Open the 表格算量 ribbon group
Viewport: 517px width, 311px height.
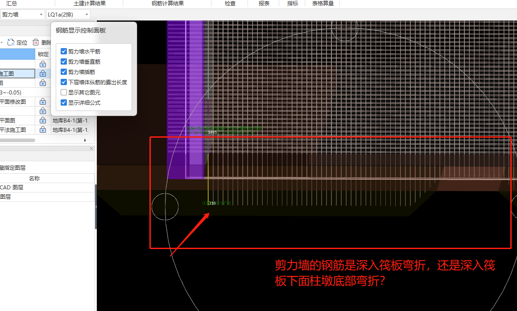[323, 3]
